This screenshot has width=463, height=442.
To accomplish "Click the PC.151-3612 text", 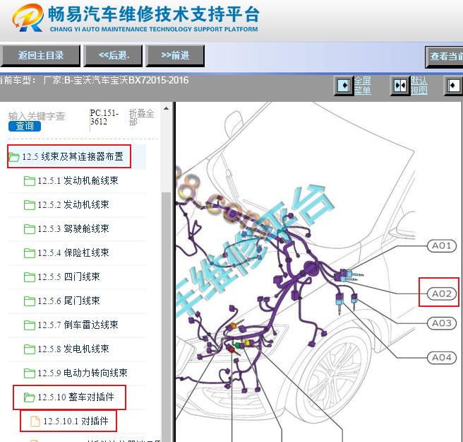I will 104,117.
